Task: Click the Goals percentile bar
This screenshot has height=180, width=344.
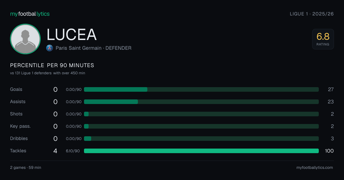Action: (x=201, y=89)
